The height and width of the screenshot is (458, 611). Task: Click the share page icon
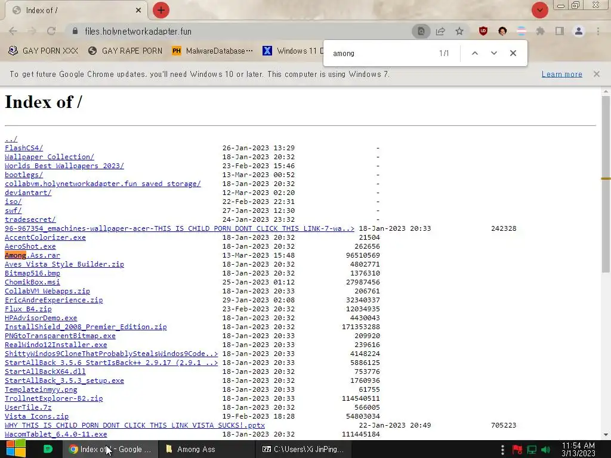(x=440, y=32)
